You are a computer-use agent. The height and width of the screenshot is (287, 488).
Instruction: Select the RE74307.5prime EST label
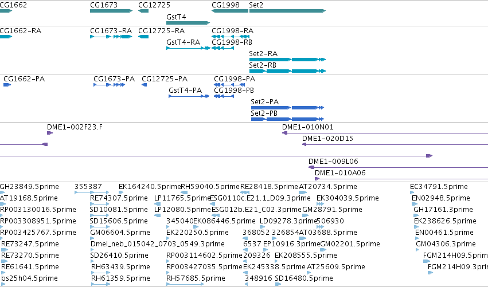[x=119, y=198]
